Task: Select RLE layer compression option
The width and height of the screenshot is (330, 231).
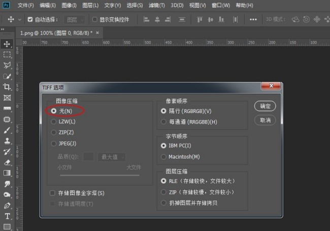Action: tap(163, 181)
